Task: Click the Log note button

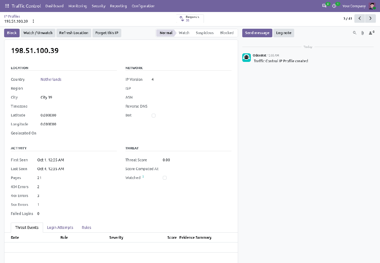Action: pyautogui.click(x=284, y=33)
